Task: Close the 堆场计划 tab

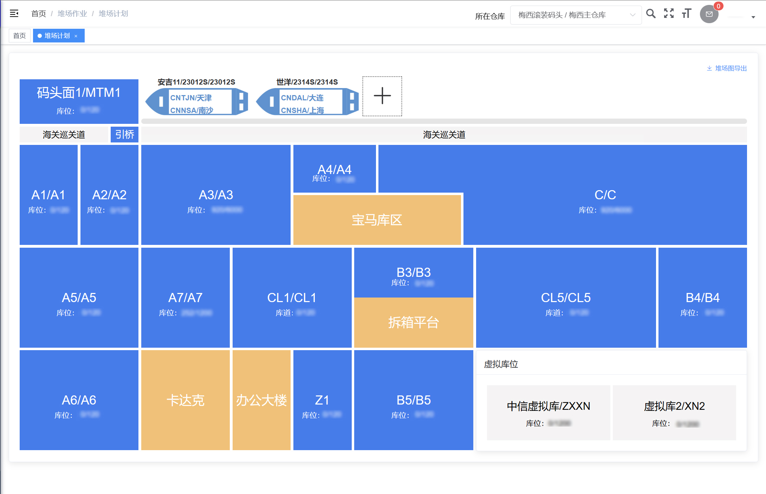Action: tap(76, 36)
